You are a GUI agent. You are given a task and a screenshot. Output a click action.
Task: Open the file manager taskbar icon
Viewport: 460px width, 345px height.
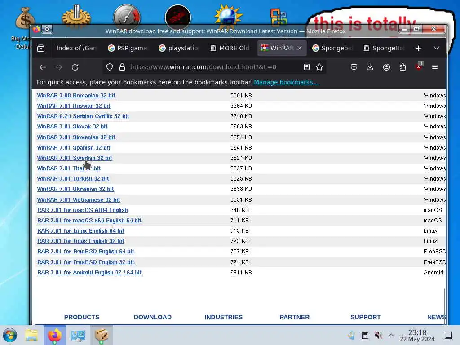pyautogui.click(x=31, y=335)
